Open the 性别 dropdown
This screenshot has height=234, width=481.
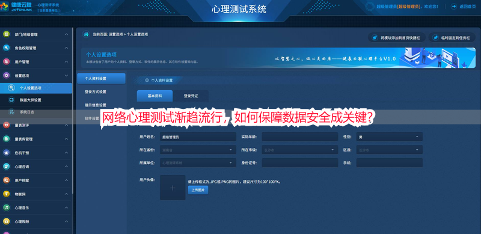pos(389,137)
